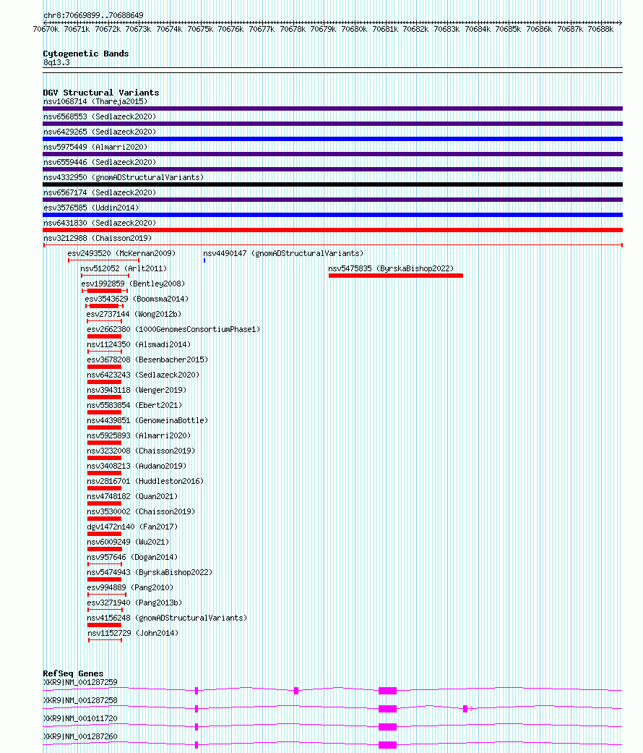This screenshot has height=753, width=643.
Task: Click nsv4439851 (GenomeinaBottle) label
Action: click(x=147, y=421)
